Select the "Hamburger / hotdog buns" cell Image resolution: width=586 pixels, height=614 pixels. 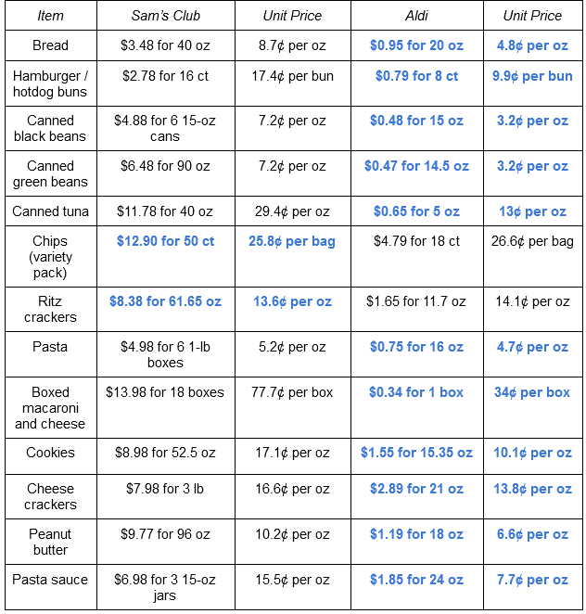50,83
